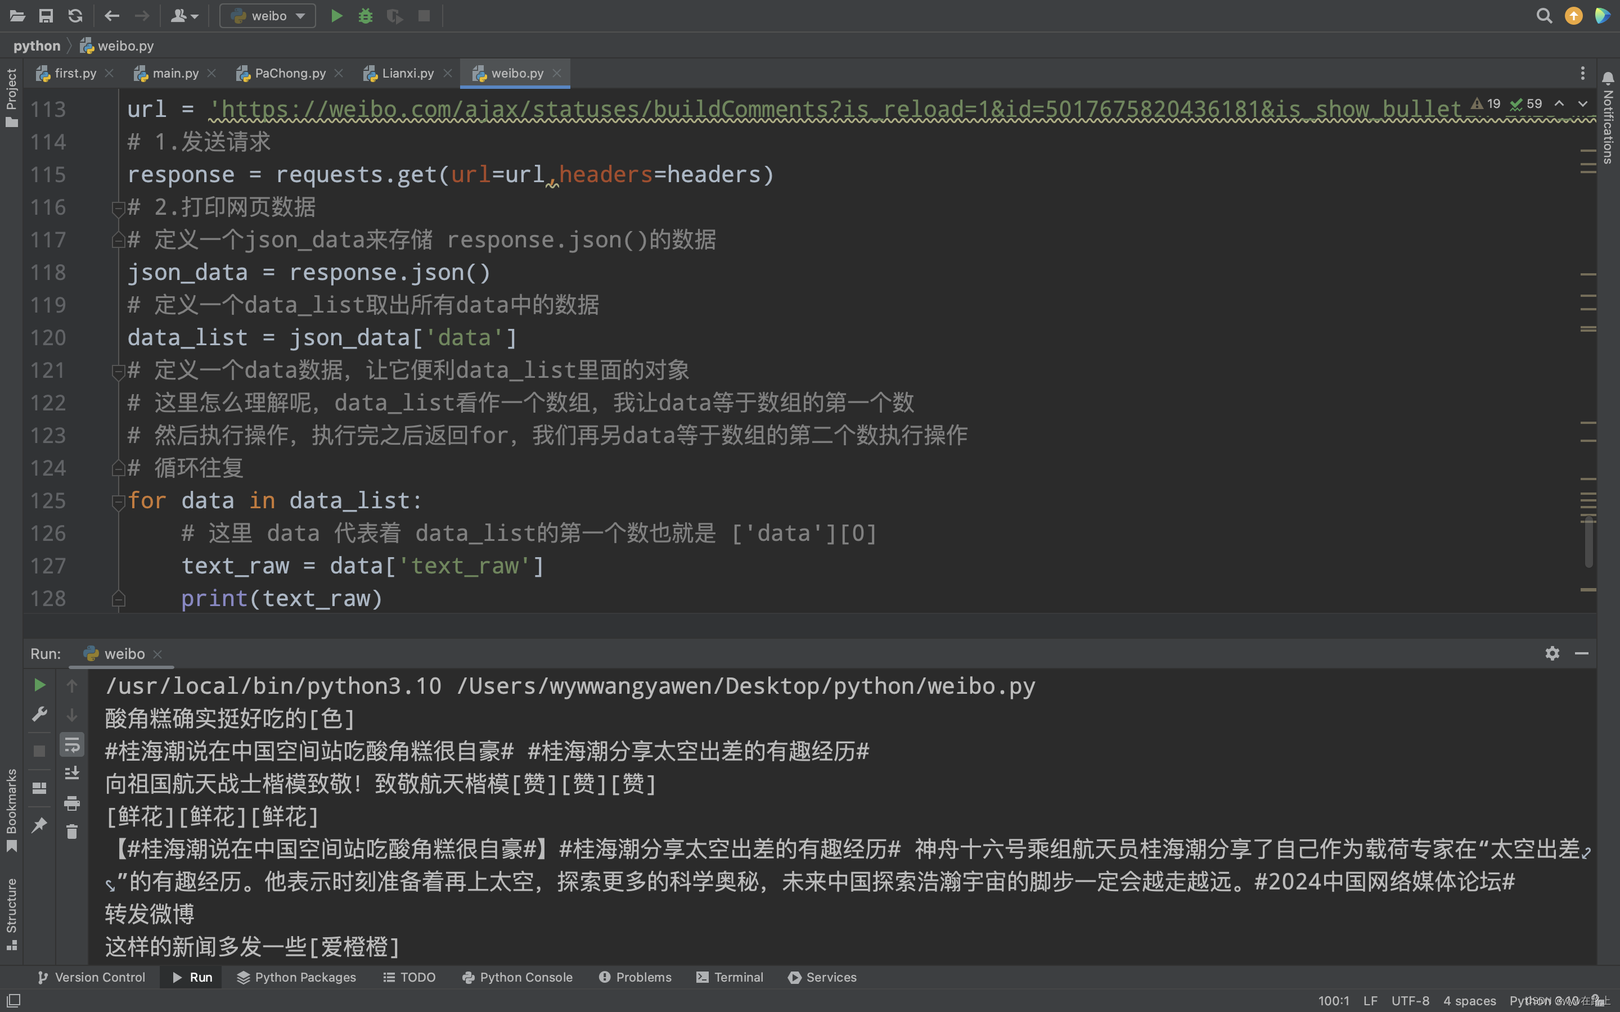1620x1012 pixels.
Task: Open the Python Packages tool window
Action: point(296,977)
